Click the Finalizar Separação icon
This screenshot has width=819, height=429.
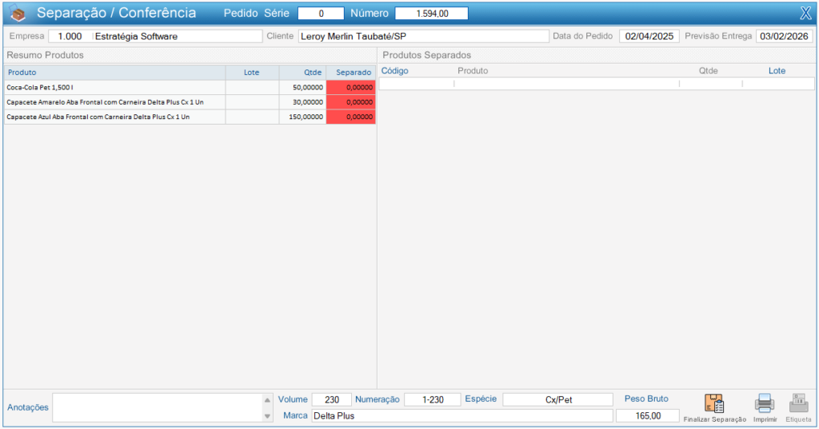[714, 404]
